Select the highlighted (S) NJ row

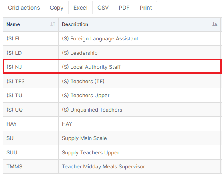point(113,66)
